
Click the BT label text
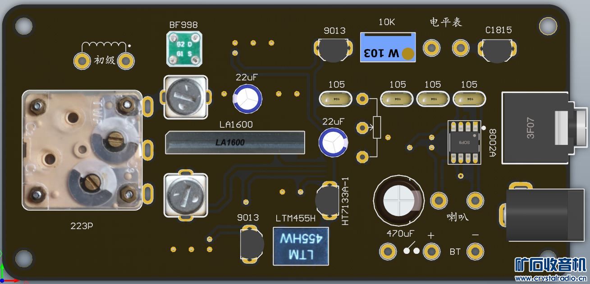pyautogui.click(x=455, y=252)
